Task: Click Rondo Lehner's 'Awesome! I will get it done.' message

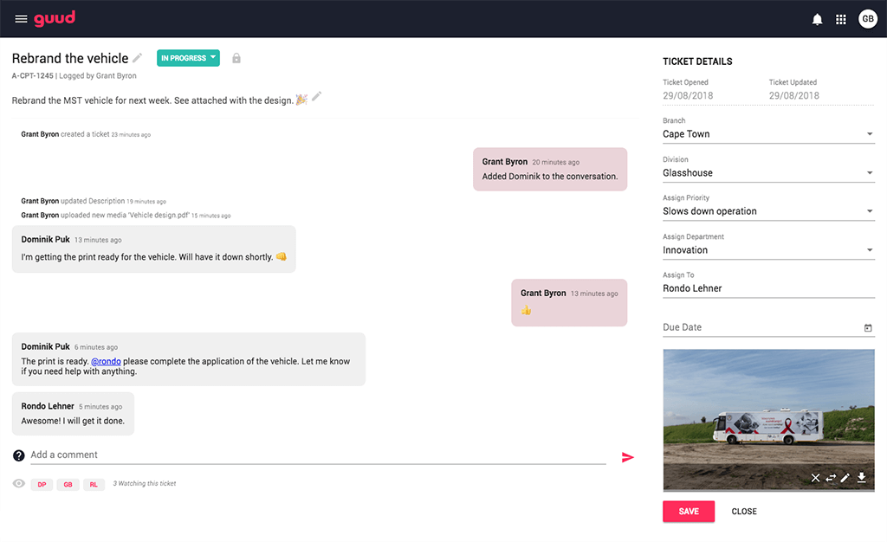Action: pos(73,414)
